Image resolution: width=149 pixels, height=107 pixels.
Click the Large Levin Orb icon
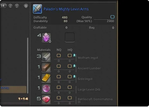[x=46, y=89]
